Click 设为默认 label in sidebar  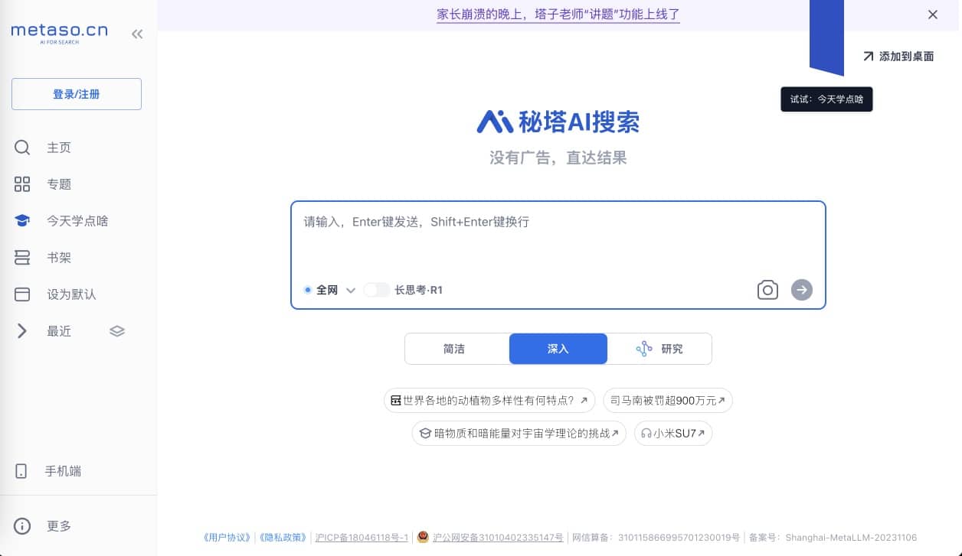(x=71, y=294)
